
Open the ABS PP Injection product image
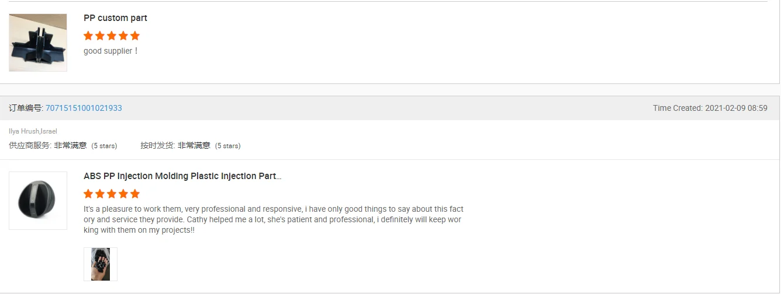click(x=38, y=200)
